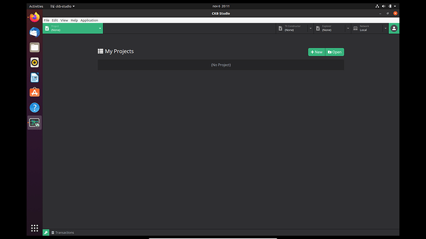Open the Help question mark dock icon
Image resolution: width=426 pixels, height=239 pixels.
tap(35, 108)
